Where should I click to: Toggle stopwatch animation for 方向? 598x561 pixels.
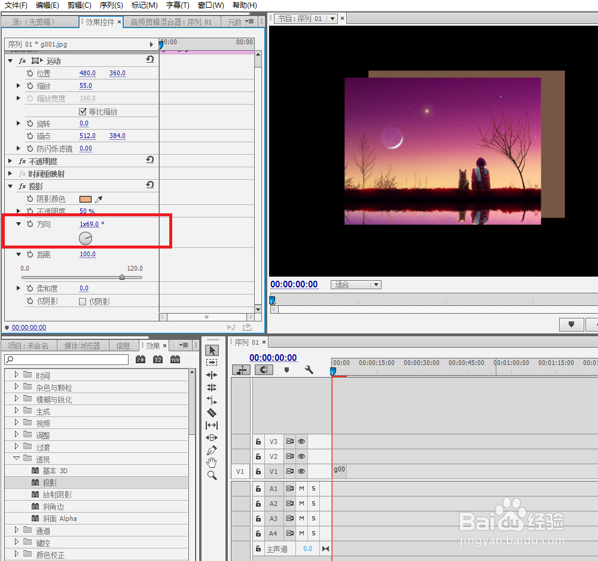click(30, 224)
